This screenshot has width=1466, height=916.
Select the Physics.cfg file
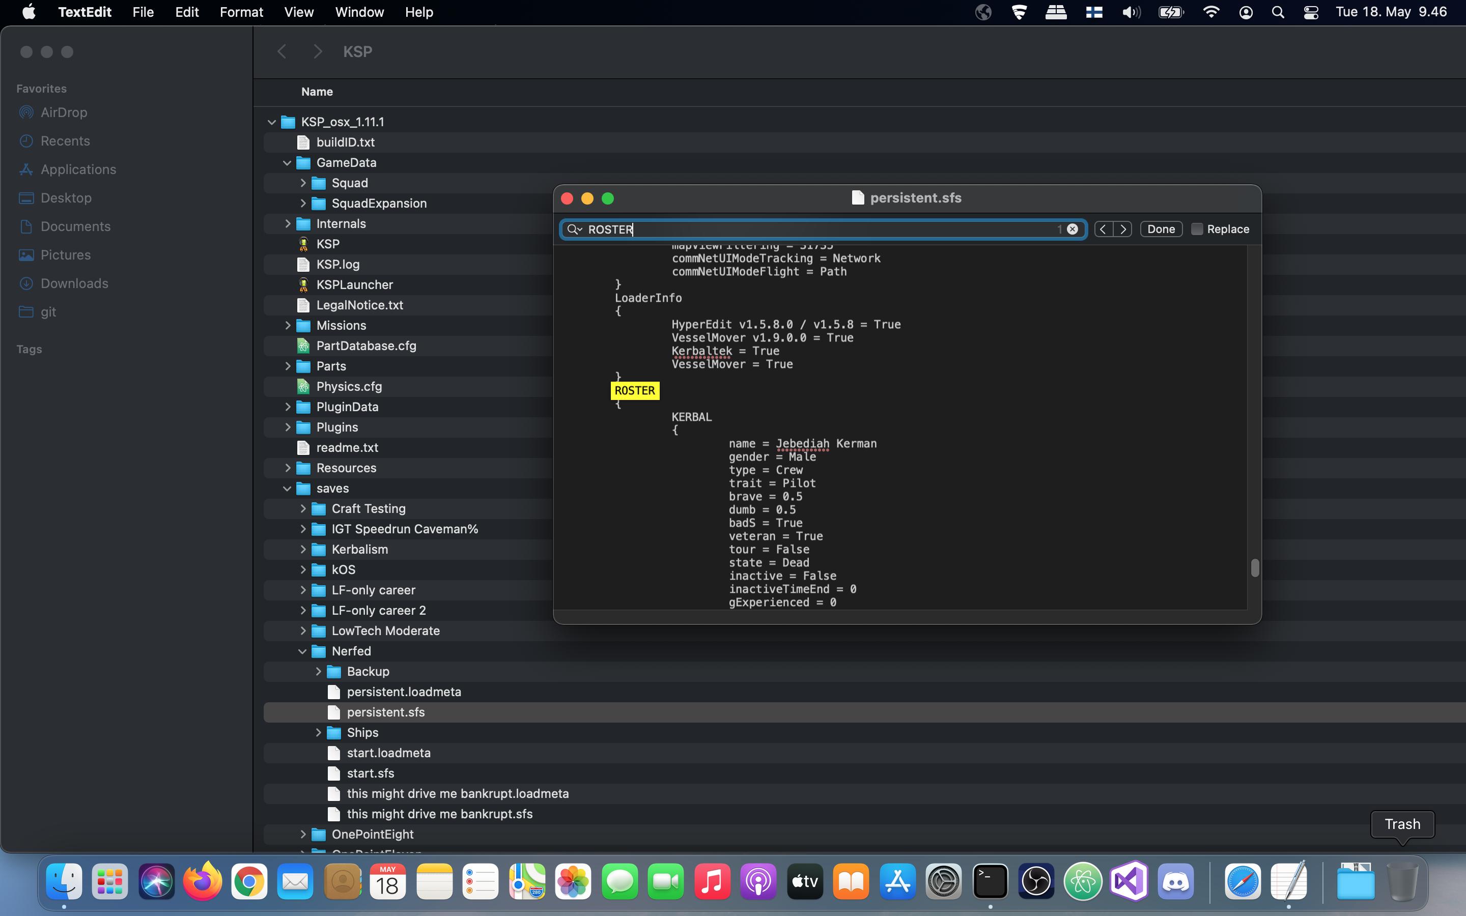349,387
